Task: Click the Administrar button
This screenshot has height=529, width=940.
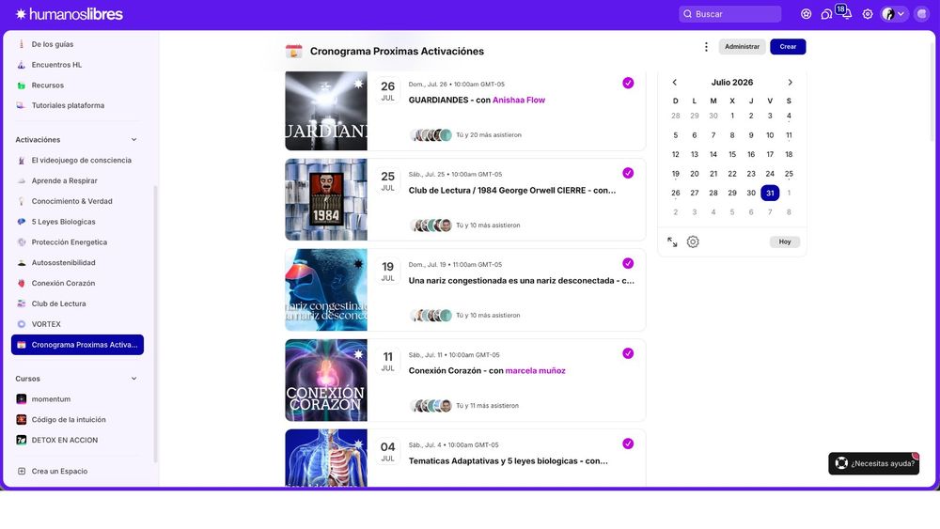Action: point(742,47)
